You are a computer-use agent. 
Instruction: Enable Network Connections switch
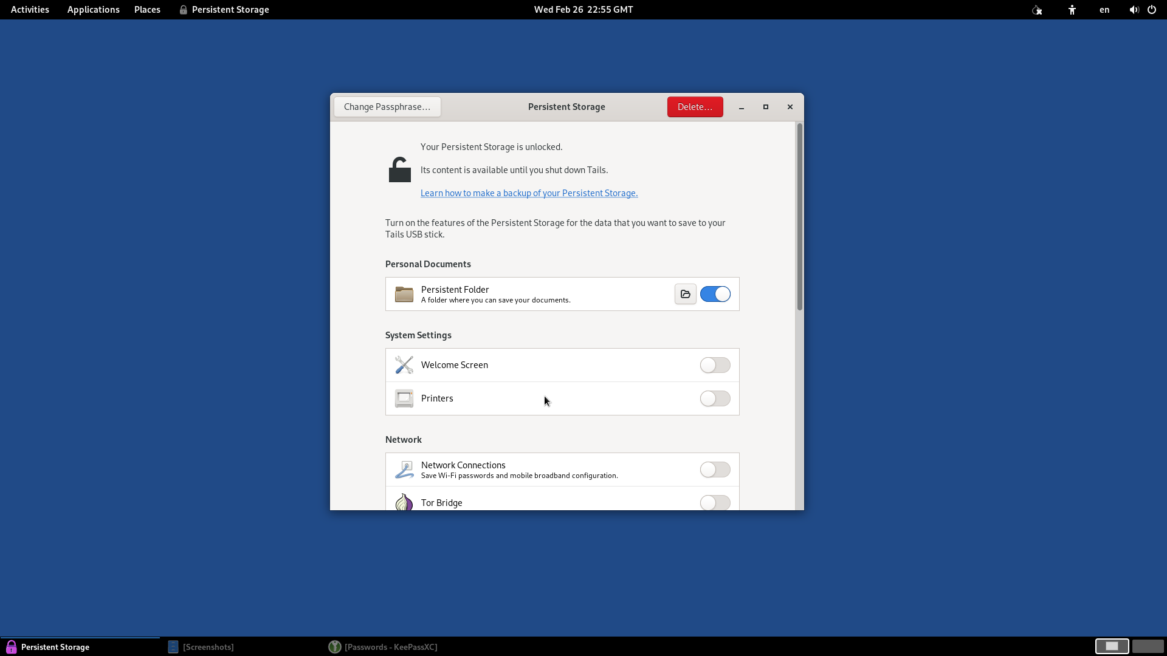715,470
